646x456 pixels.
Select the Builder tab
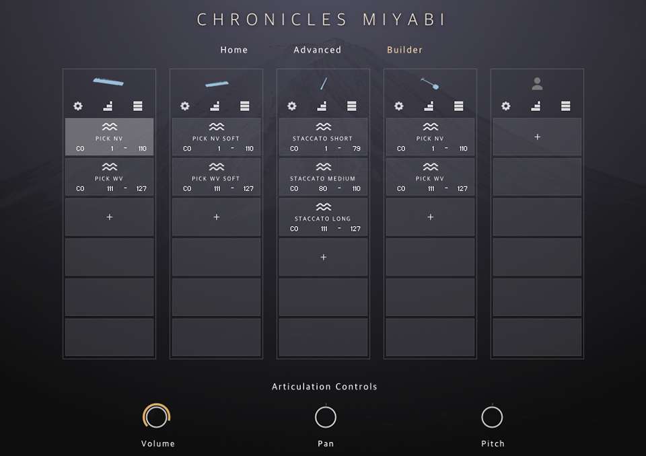pyautogui.click(x=405, y=50)
